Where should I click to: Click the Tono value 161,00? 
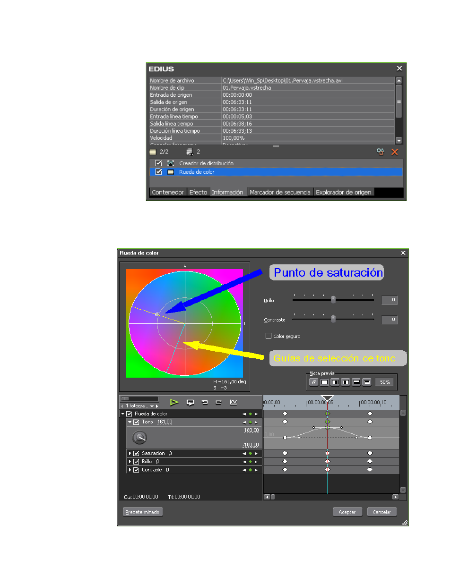[165, 422]
